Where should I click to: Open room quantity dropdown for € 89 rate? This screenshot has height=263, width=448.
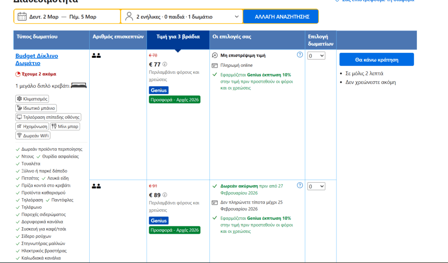(x=316, y=186)
